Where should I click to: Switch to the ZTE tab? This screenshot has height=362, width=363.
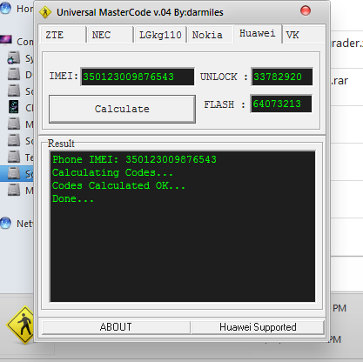pos(63,35)
